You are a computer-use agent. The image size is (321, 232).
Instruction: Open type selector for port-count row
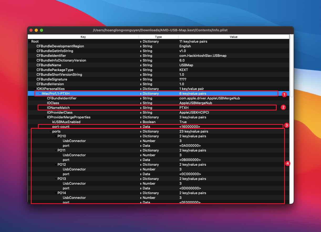point(141,127)
